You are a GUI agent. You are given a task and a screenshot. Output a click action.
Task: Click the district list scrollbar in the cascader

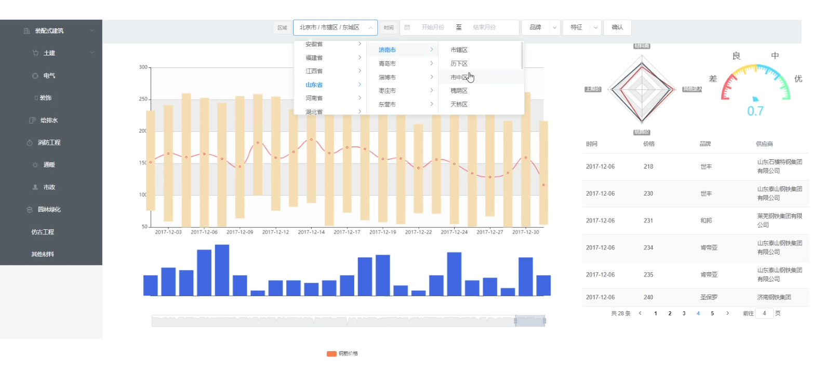[522, 55]
